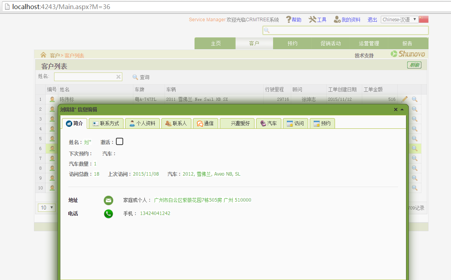Click the home icon in breadcrumb

point(43,55)
